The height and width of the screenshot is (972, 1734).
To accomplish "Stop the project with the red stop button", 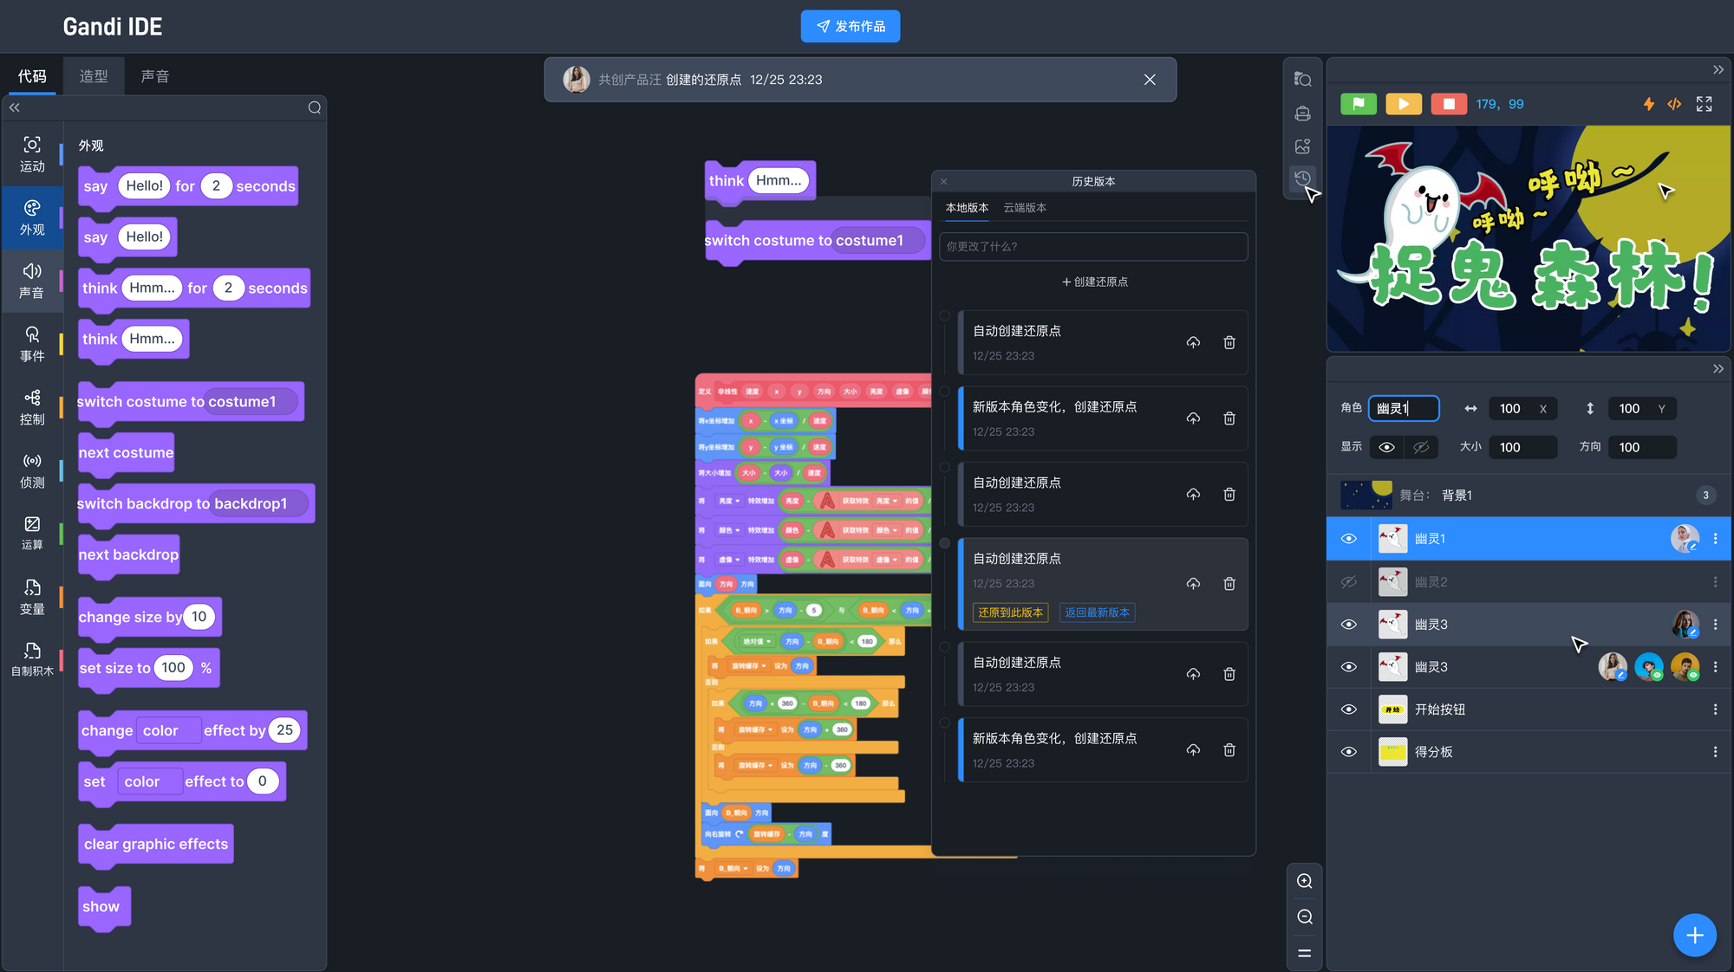I will 1449,104.
